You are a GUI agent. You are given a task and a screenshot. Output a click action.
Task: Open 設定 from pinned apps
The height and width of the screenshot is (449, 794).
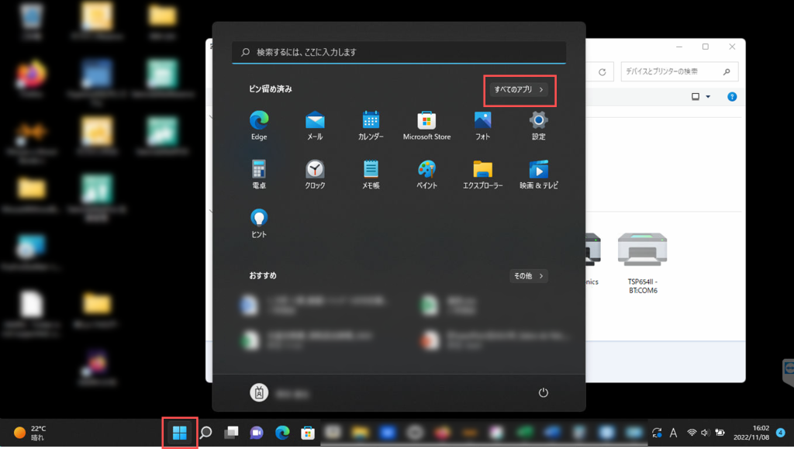[538, 126]
